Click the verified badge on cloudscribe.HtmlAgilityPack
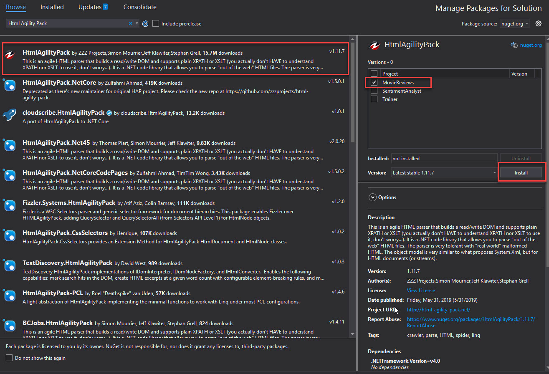Screen dimensions: 549x374 pos(109,113)
